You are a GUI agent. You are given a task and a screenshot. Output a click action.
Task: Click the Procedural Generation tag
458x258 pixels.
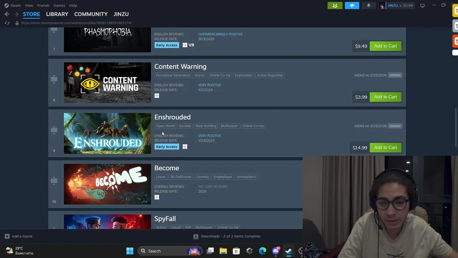173,75
